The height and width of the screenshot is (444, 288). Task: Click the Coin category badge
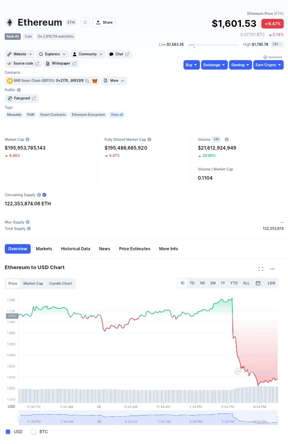[28, 36]
